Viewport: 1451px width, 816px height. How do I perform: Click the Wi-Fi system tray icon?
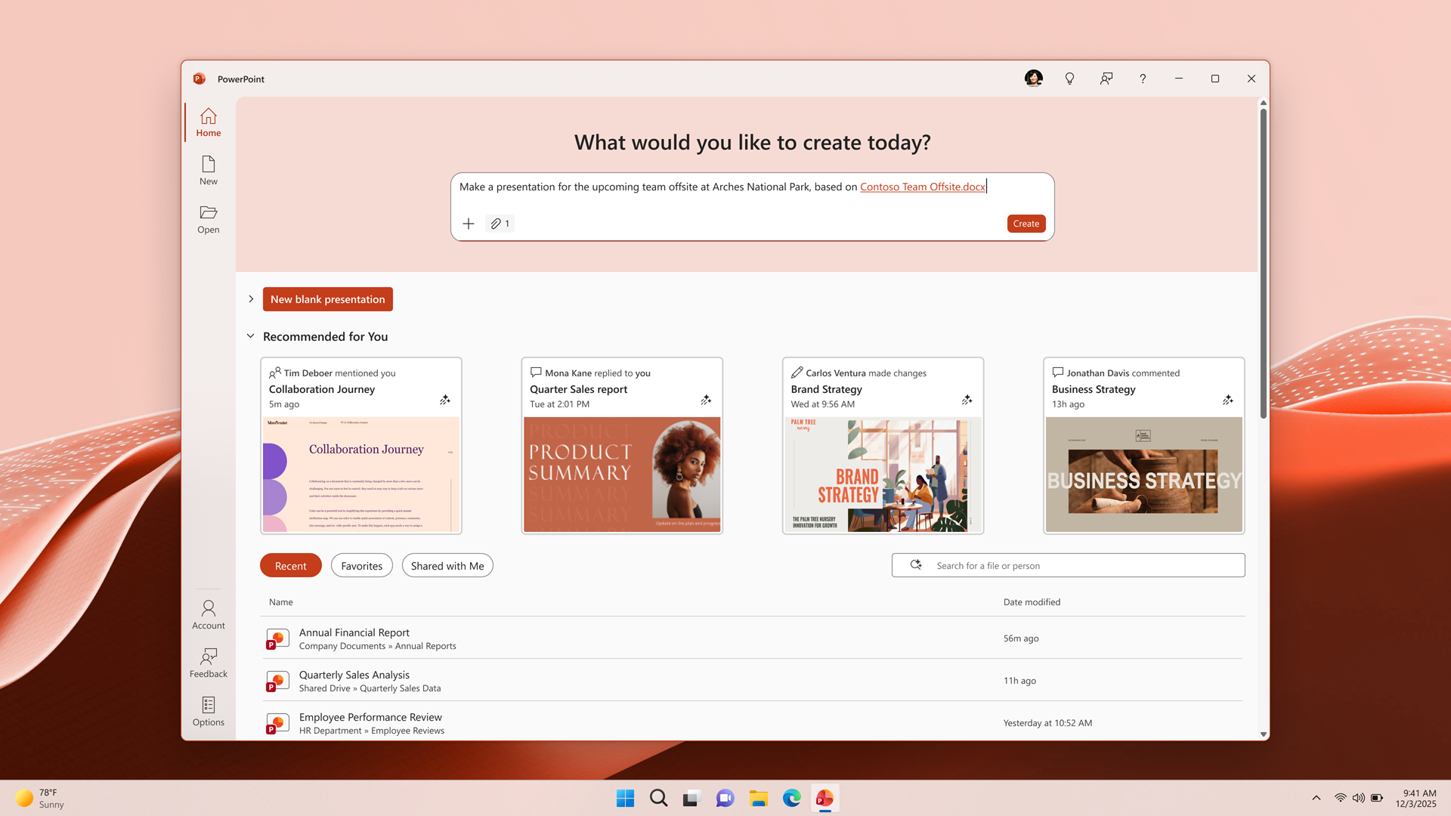tap(1340, 798)
